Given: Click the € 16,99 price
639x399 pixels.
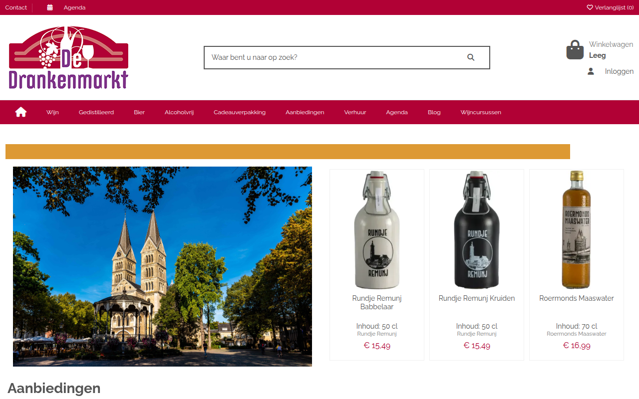Looking at the screenshot, I should click(577, 345).
